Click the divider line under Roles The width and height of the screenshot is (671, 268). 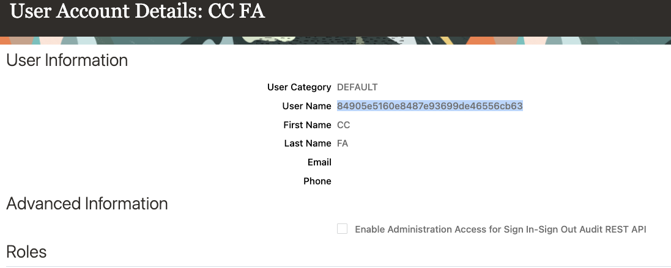[x=335, y=266]
